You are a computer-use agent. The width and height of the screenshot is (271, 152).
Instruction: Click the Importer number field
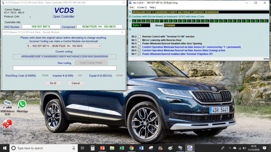[79, 76]
